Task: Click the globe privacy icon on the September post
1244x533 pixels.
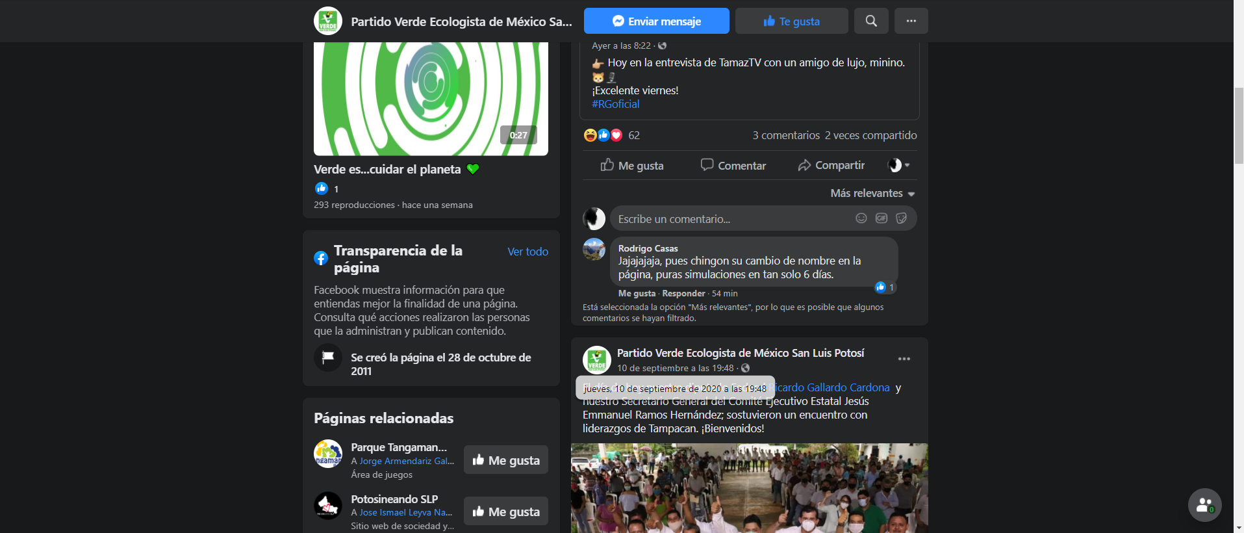Action: (745, 368)
